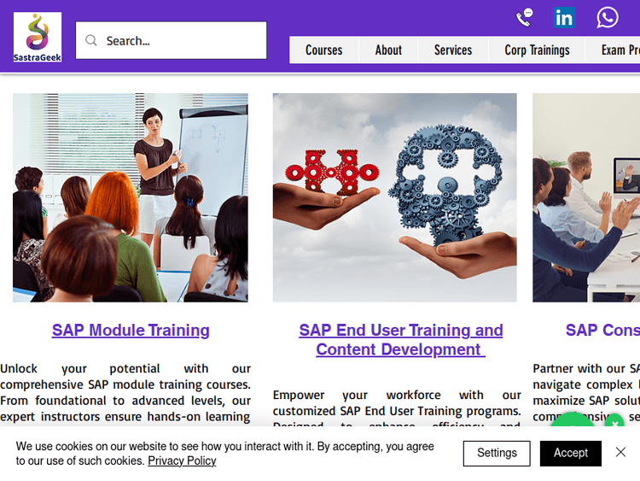Open the Corp Trainings menu
The image size is (640, 481).
(x=537, y=50)
